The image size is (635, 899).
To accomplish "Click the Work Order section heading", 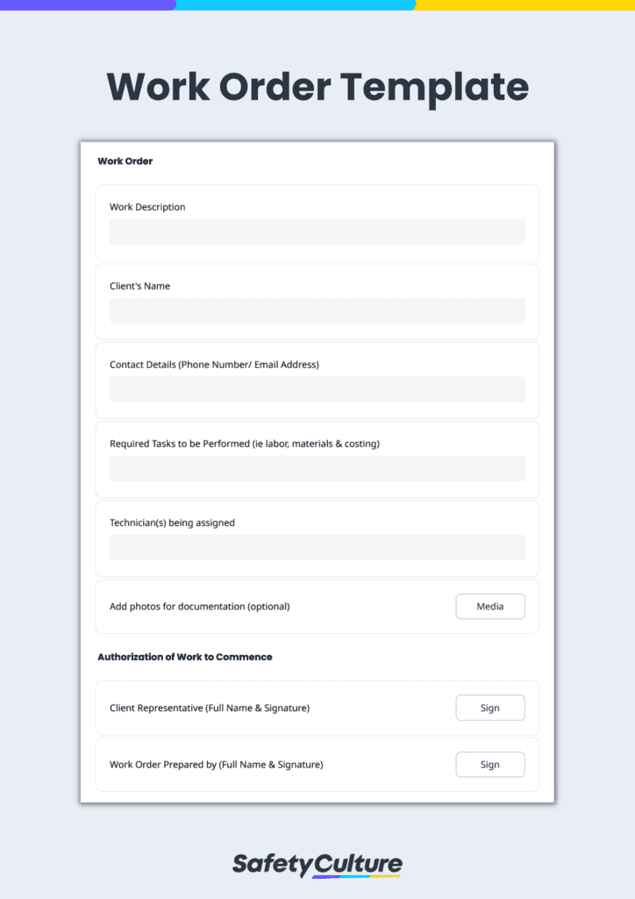I will [125, 162].
